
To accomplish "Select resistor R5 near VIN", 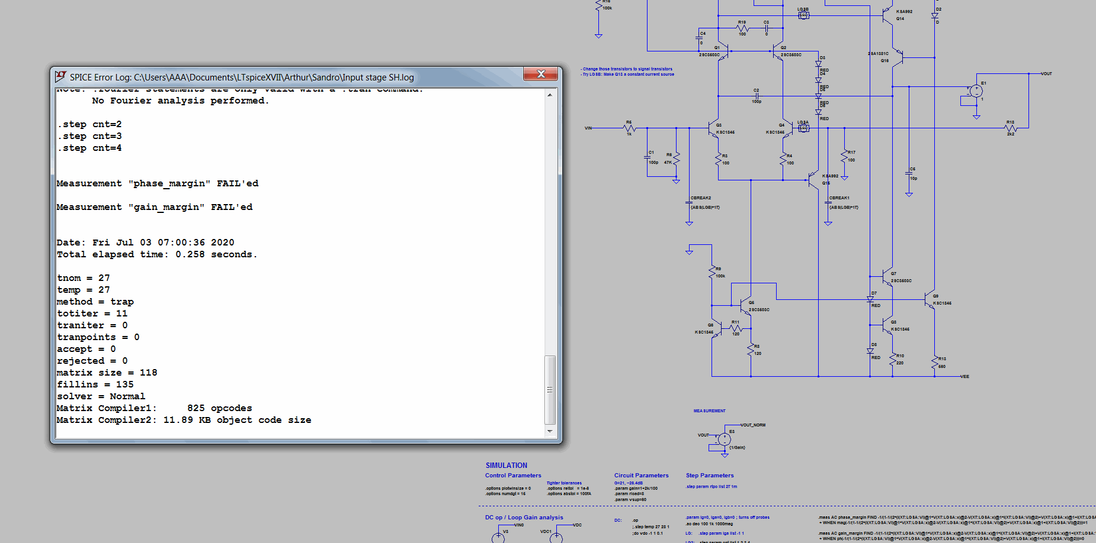I will pyautogui.click(x=629, y=128).
